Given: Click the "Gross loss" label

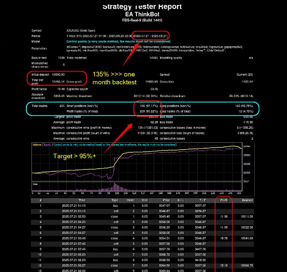Looking at the screenshot, I should (x=167, y=82).
